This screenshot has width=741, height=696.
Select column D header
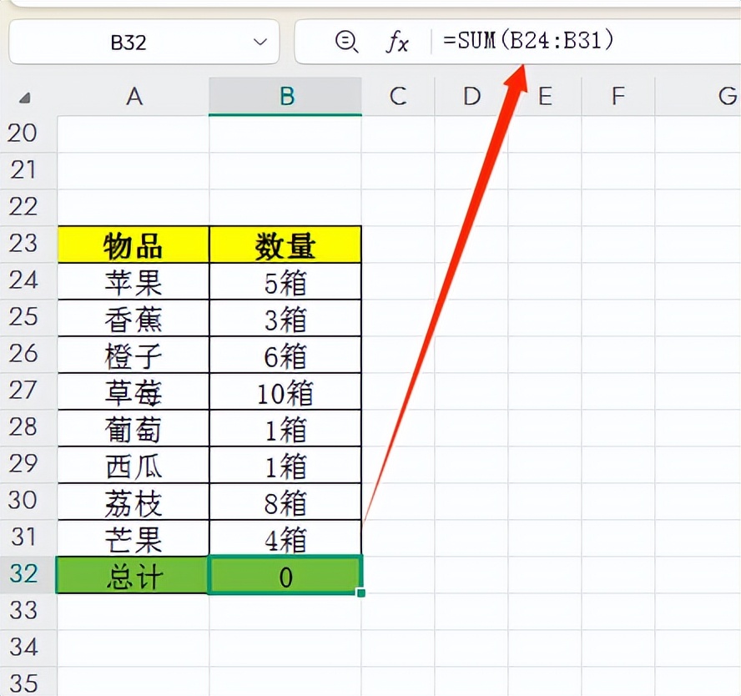pos(471,97)
